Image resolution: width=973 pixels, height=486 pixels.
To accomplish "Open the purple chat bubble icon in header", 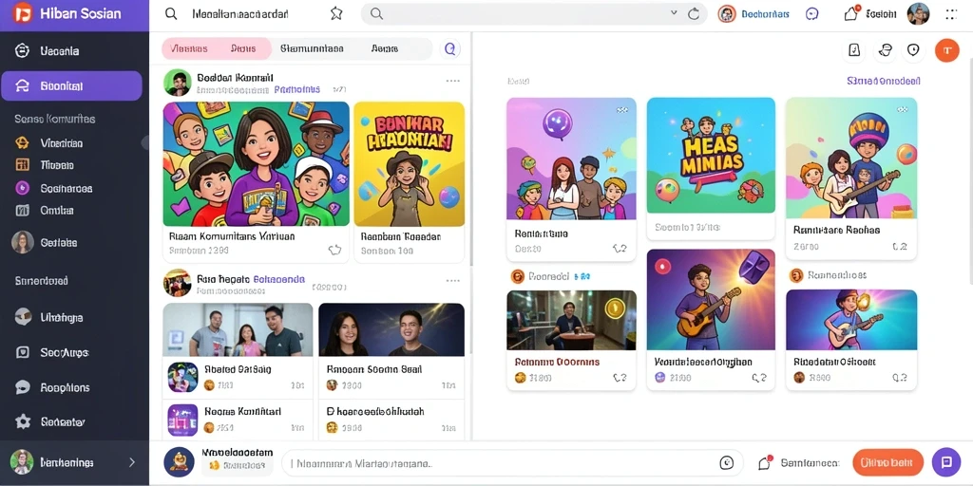I will click(x=812, y=14).
